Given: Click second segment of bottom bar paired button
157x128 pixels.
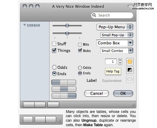Looking at the screenshot, I should tap(40, 104).
